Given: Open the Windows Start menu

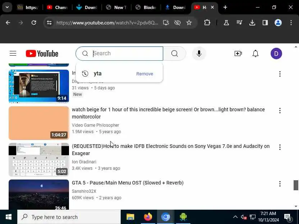Looking at the screenshot, I should click(9, 217).
